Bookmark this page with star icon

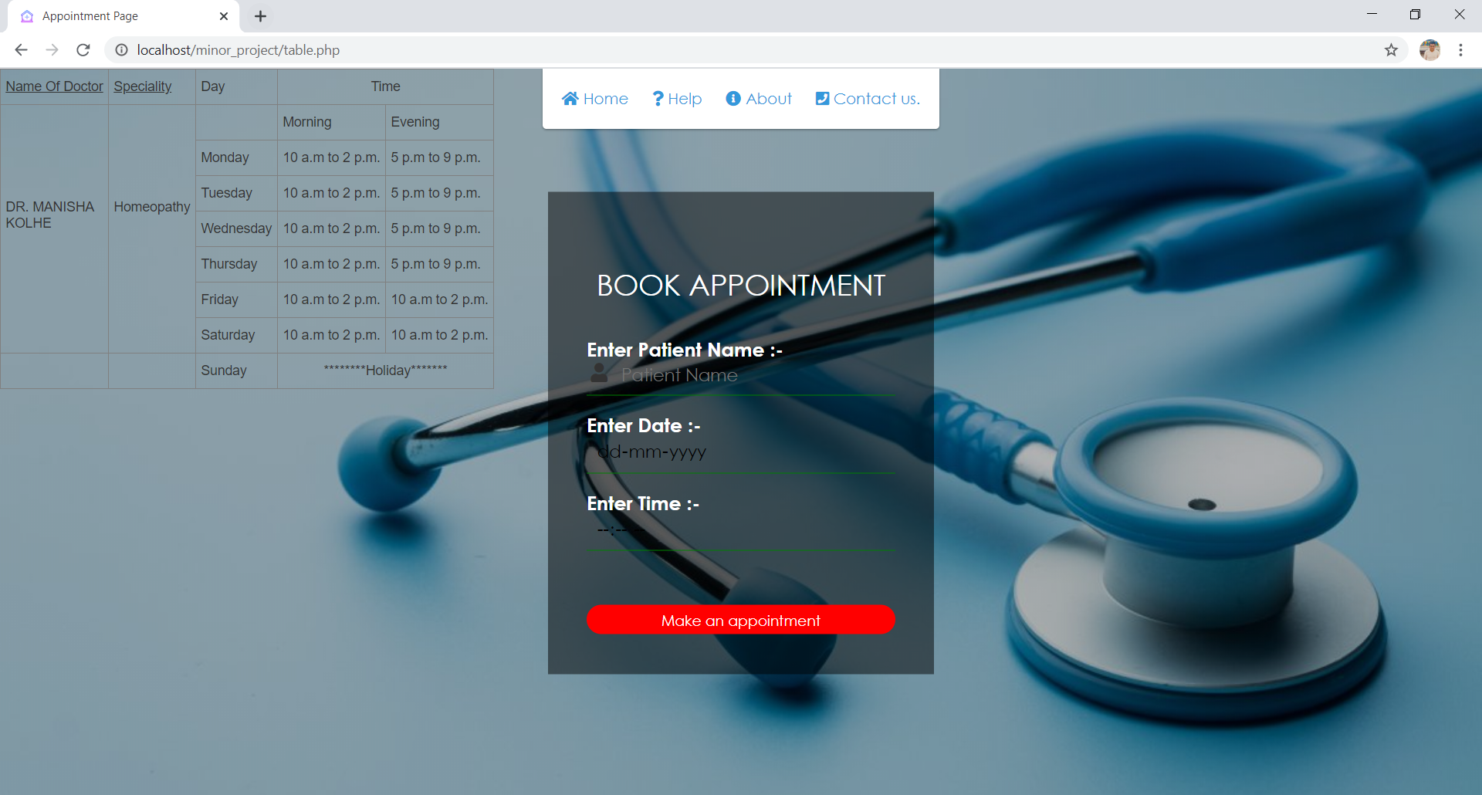click(1391, 50)
